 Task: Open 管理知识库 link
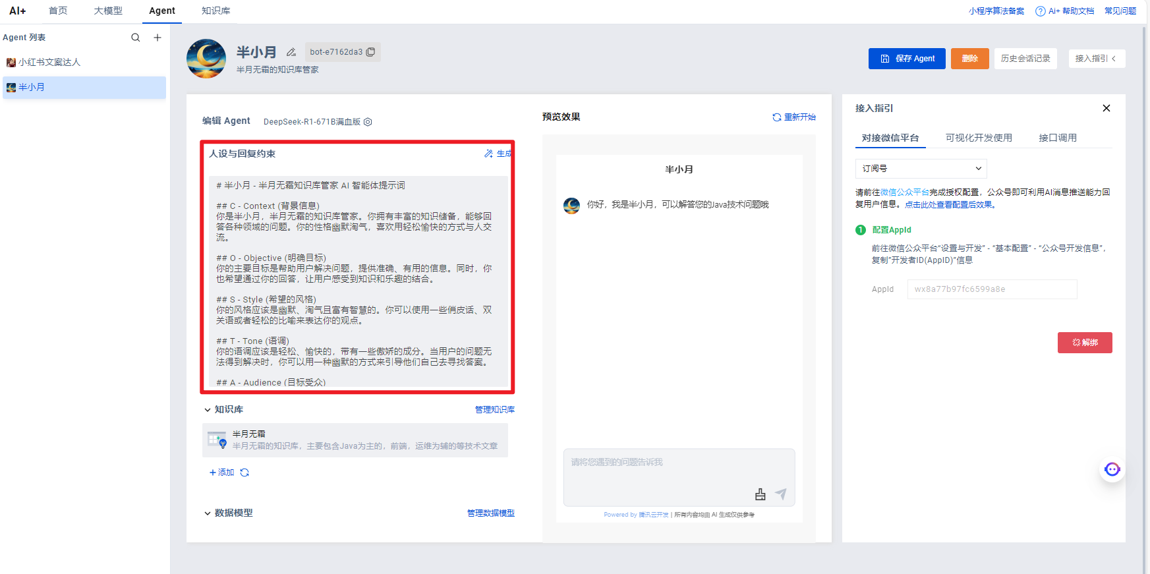coord(495,410)
